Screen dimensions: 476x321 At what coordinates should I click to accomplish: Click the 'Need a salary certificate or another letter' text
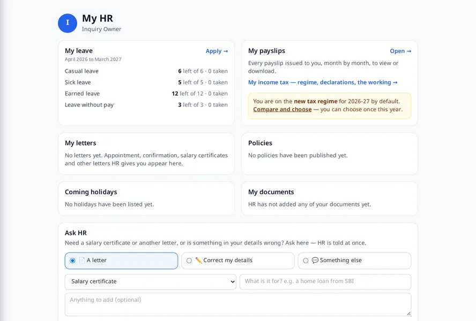pos(215,243)
